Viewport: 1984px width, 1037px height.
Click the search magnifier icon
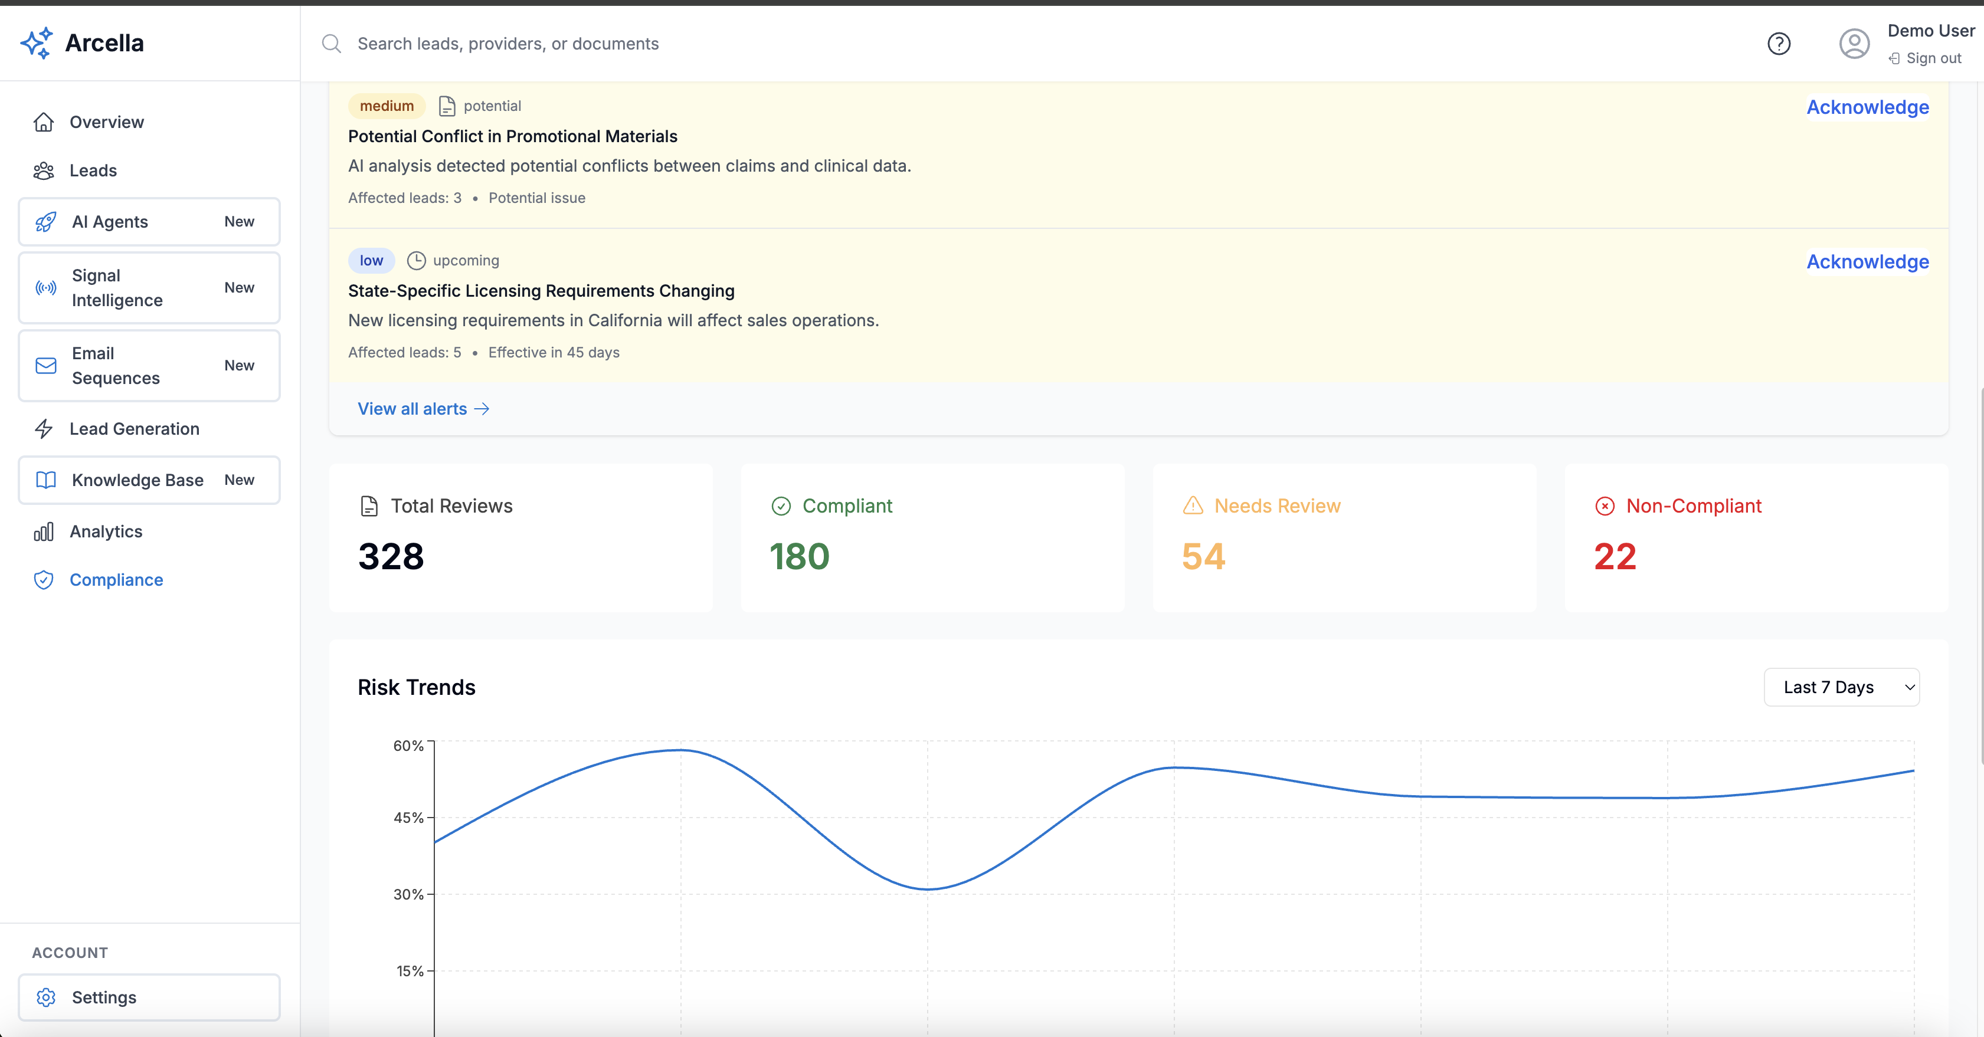[331, 44]
